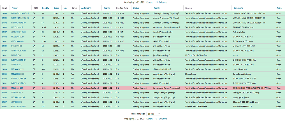Open part MOL44476-1111

point(18,69)
